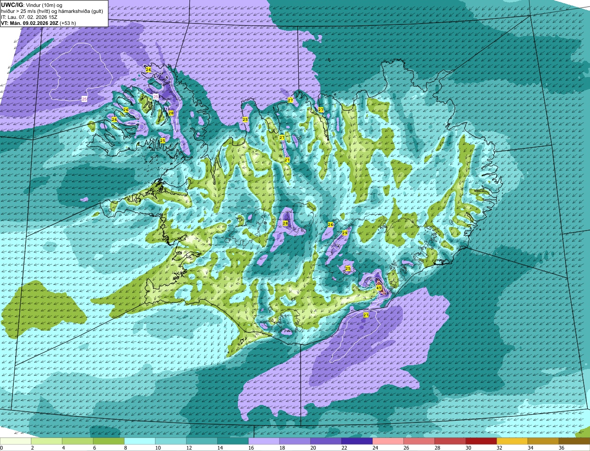The width and height of the screenshot is (590, 451).
Task: Pick the 22–24 m/s dark indigo legend swatch
Action: coord(357,441)
